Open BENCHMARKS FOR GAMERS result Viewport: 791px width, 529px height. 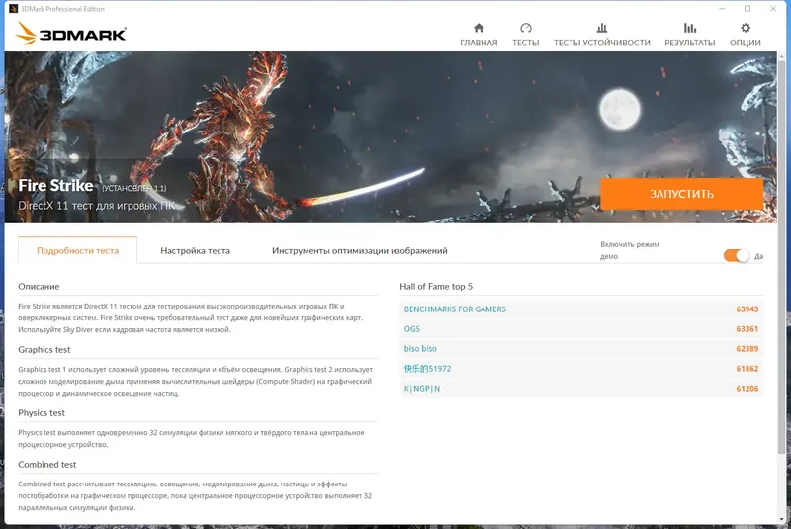(x=455, y=309)
